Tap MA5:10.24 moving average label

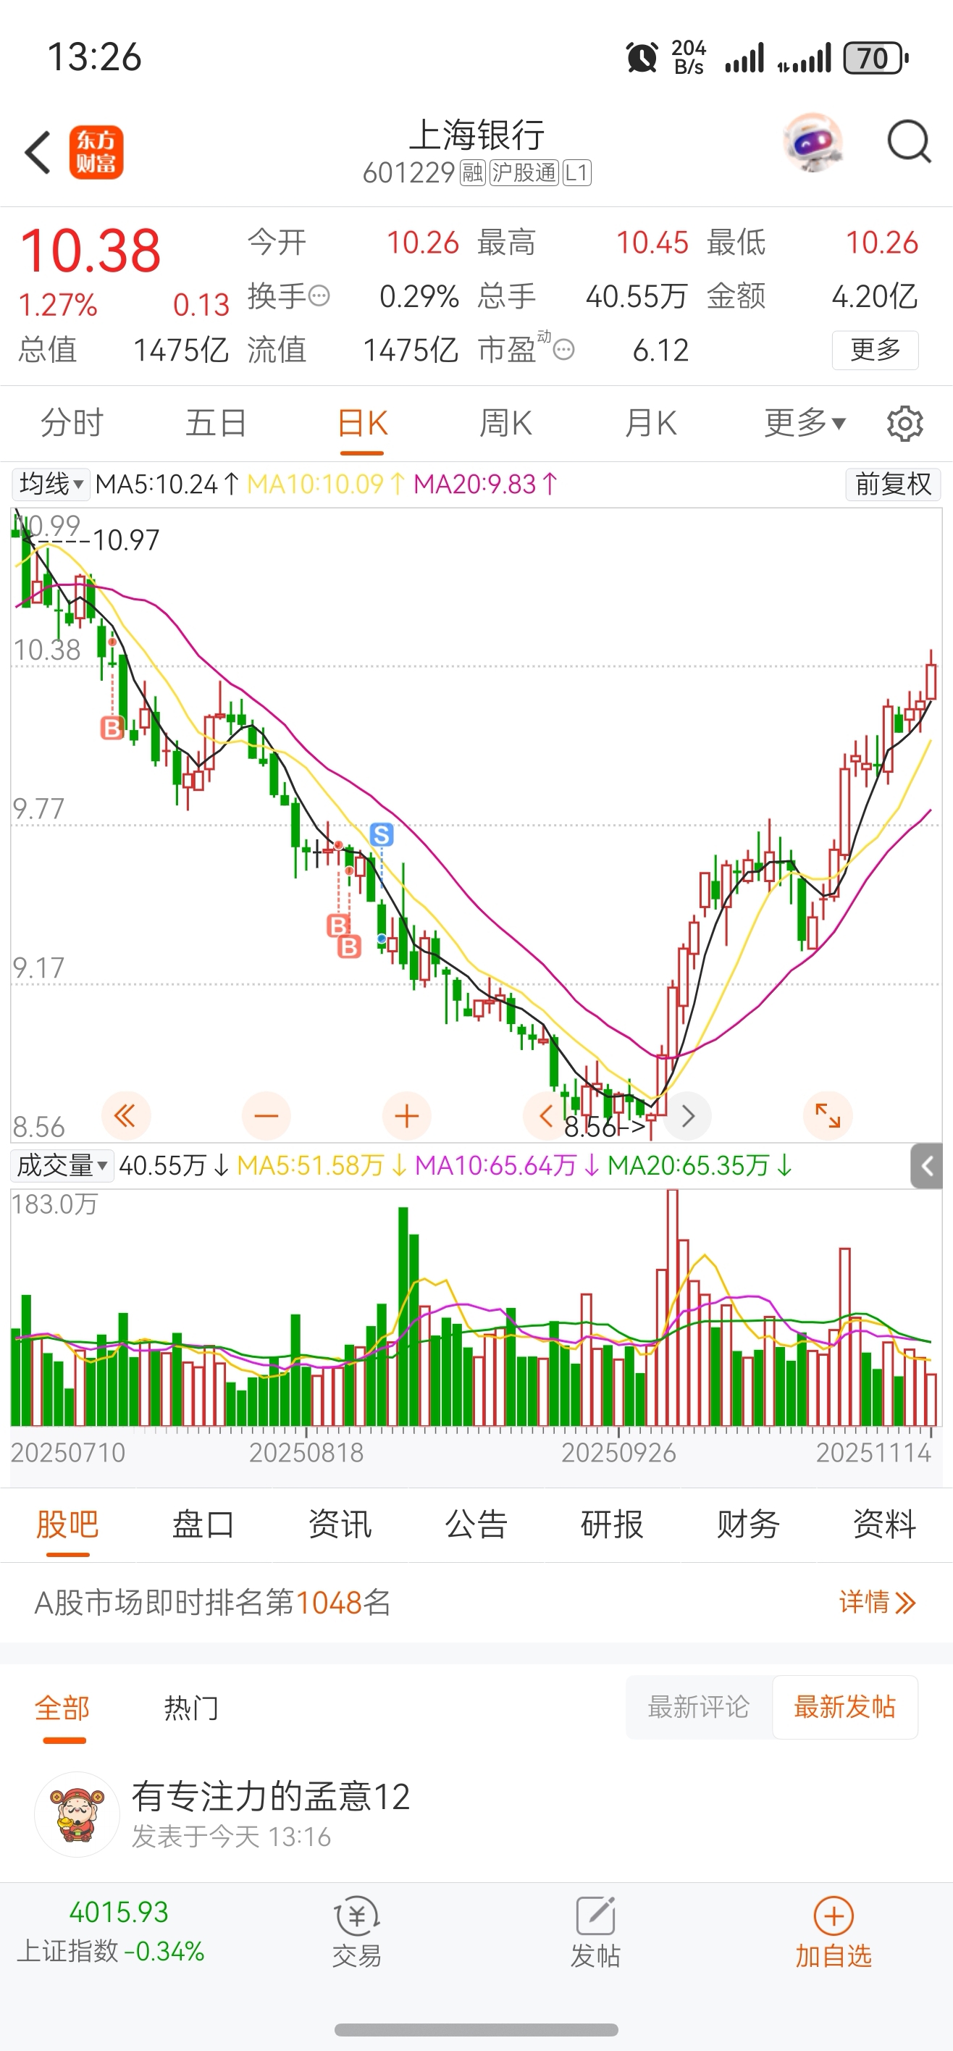click(167, 484)
